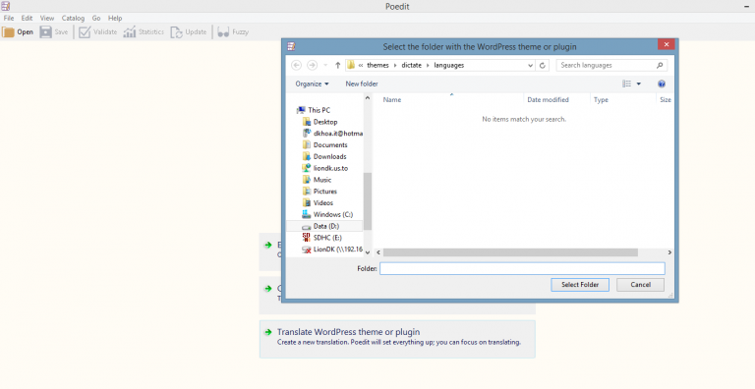Click the horizontal scrollbar left arrow

378,252
